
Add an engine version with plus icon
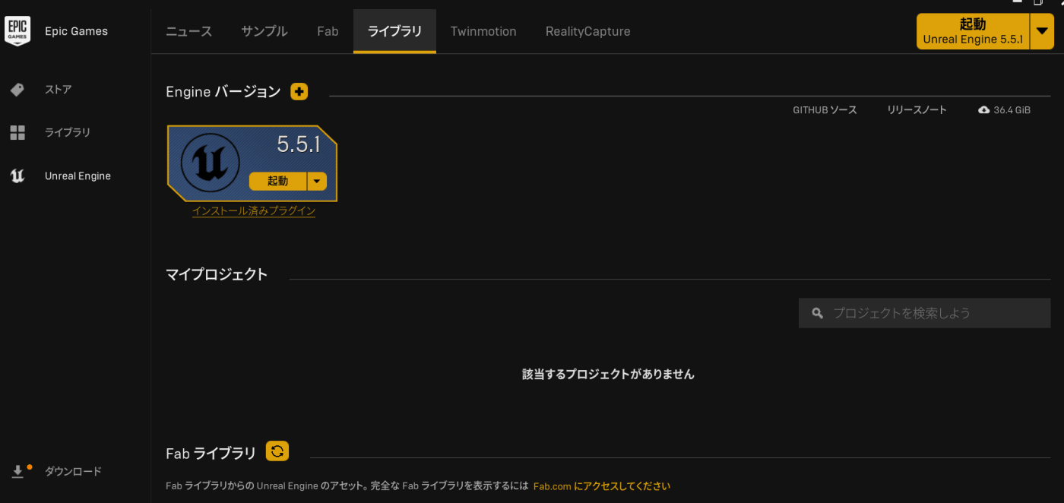tap(299, 92)
